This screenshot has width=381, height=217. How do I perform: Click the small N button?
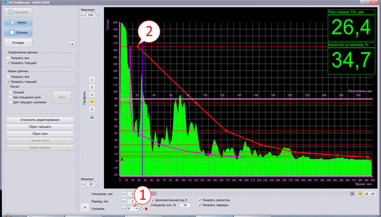(x=72, y=44)
